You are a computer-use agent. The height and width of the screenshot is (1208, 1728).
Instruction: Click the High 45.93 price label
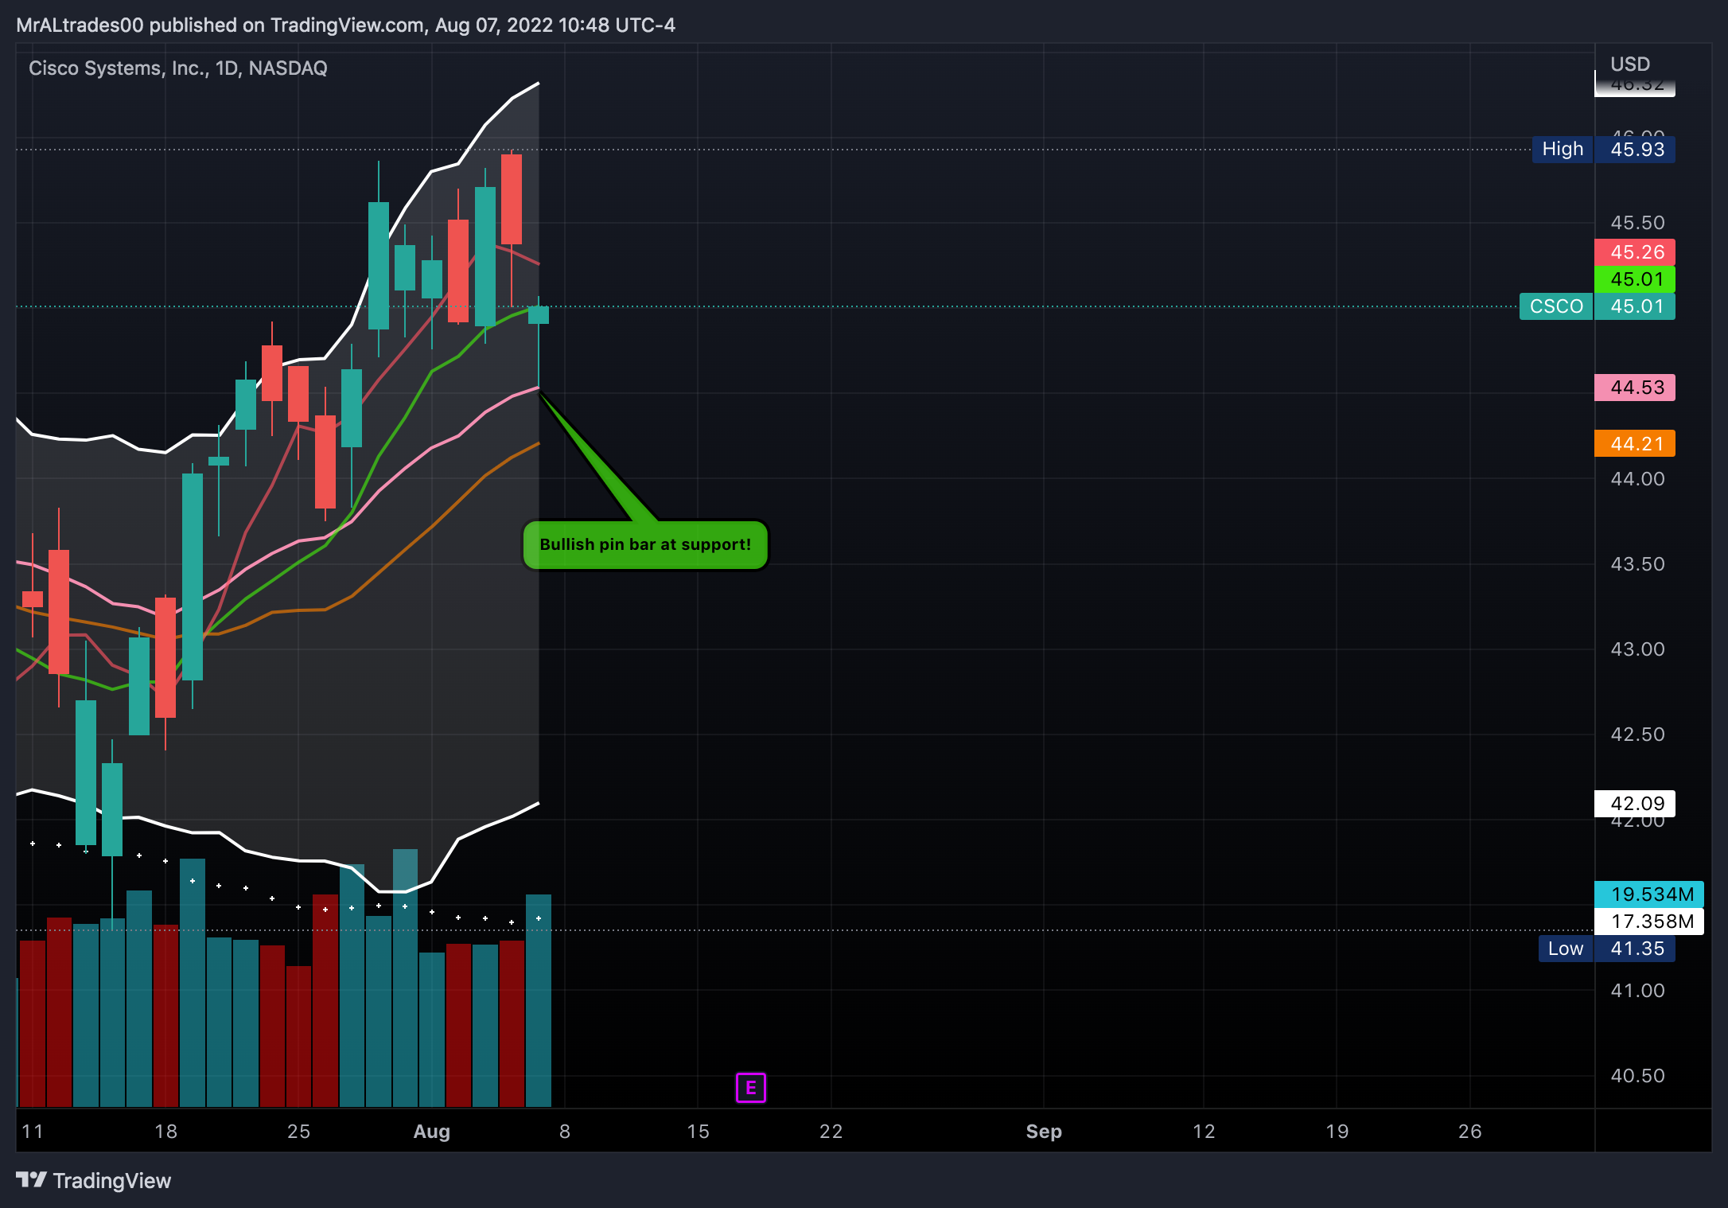[1603, 150]
